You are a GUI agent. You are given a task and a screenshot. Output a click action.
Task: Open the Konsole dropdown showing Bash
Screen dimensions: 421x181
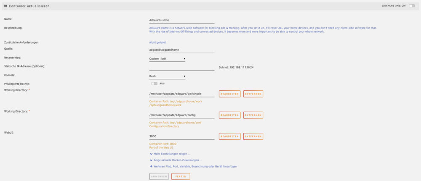click(167, 76)
